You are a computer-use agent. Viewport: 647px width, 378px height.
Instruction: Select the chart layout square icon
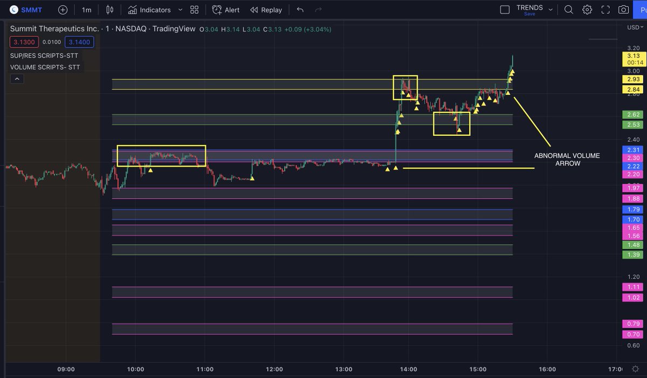tap(505, 10)
